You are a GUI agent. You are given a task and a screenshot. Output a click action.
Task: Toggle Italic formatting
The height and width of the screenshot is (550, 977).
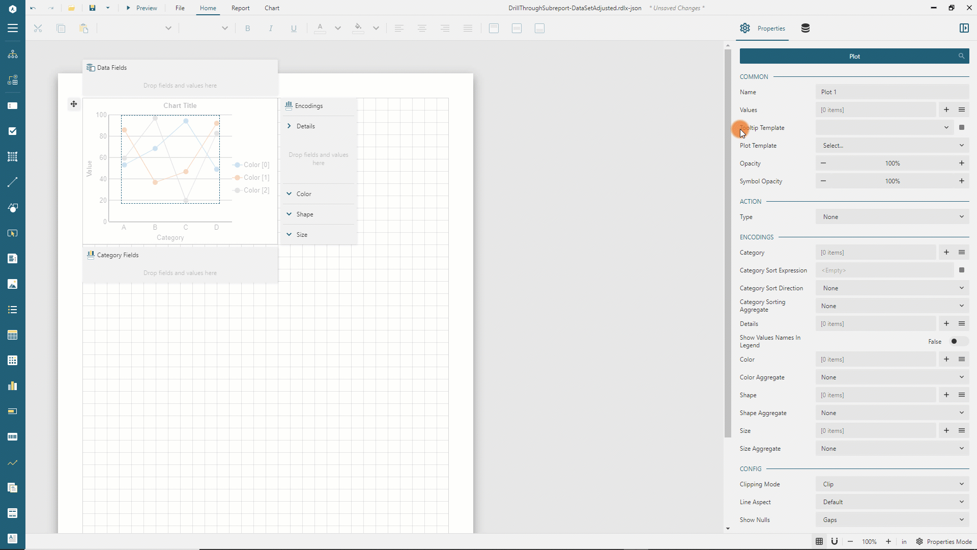[271, 29]
